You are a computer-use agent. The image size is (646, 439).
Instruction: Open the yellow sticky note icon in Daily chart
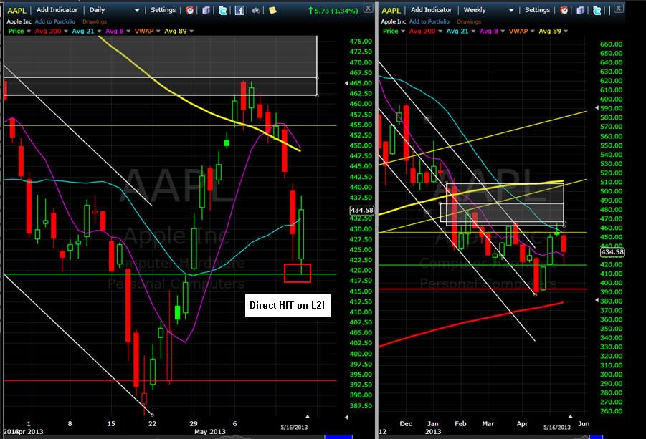click(x=272, y=10)
